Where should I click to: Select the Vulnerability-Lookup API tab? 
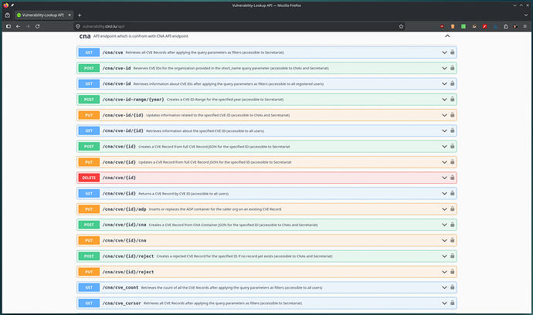43,15
